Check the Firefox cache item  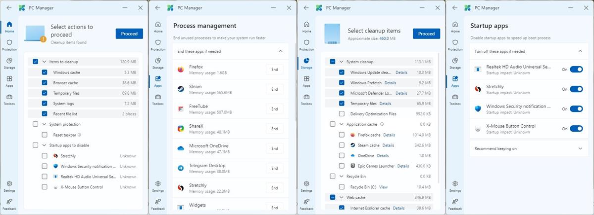[342, 135]
